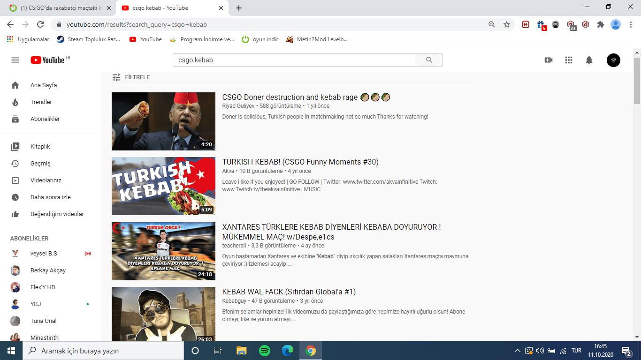Click the Chrome address bar URL
Image resolution: width=641 pixels, height=360 pixels.
[137, 24]
